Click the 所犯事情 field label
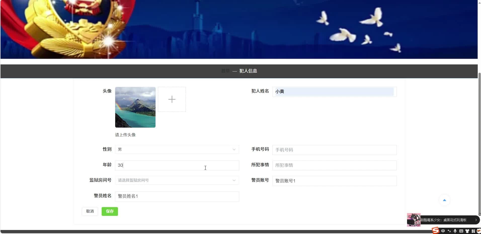Viewport: 481px width, 234px height. 260,165
